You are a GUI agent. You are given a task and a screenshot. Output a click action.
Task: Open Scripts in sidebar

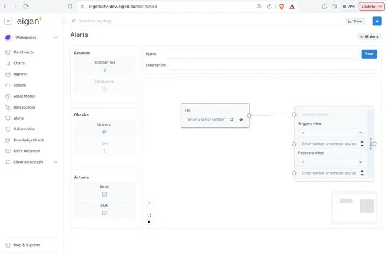click(19, 86)
